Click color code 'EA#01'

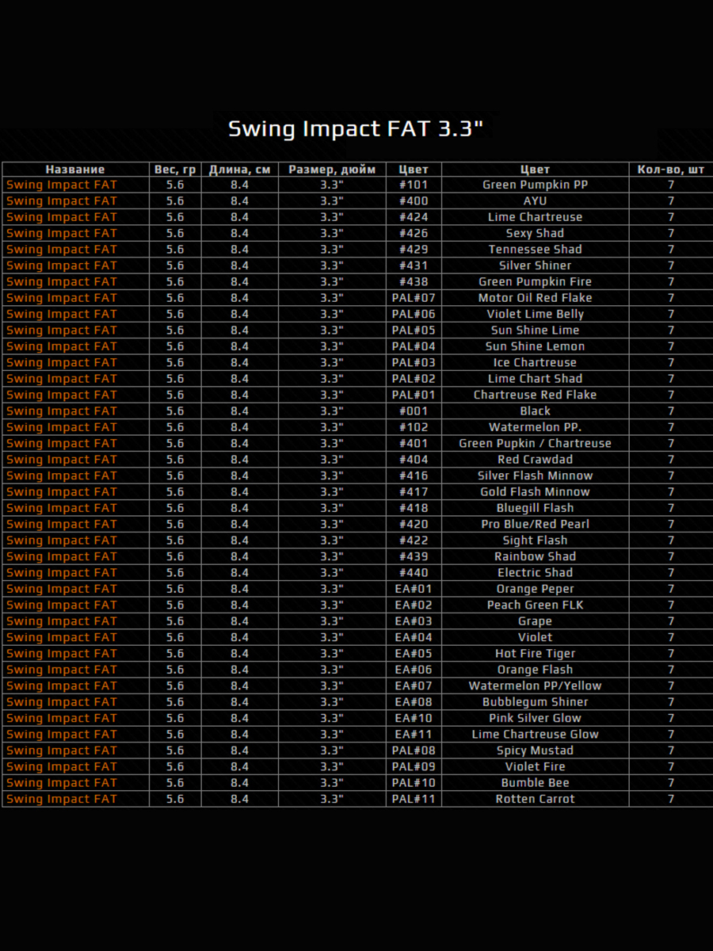point(414,589)
